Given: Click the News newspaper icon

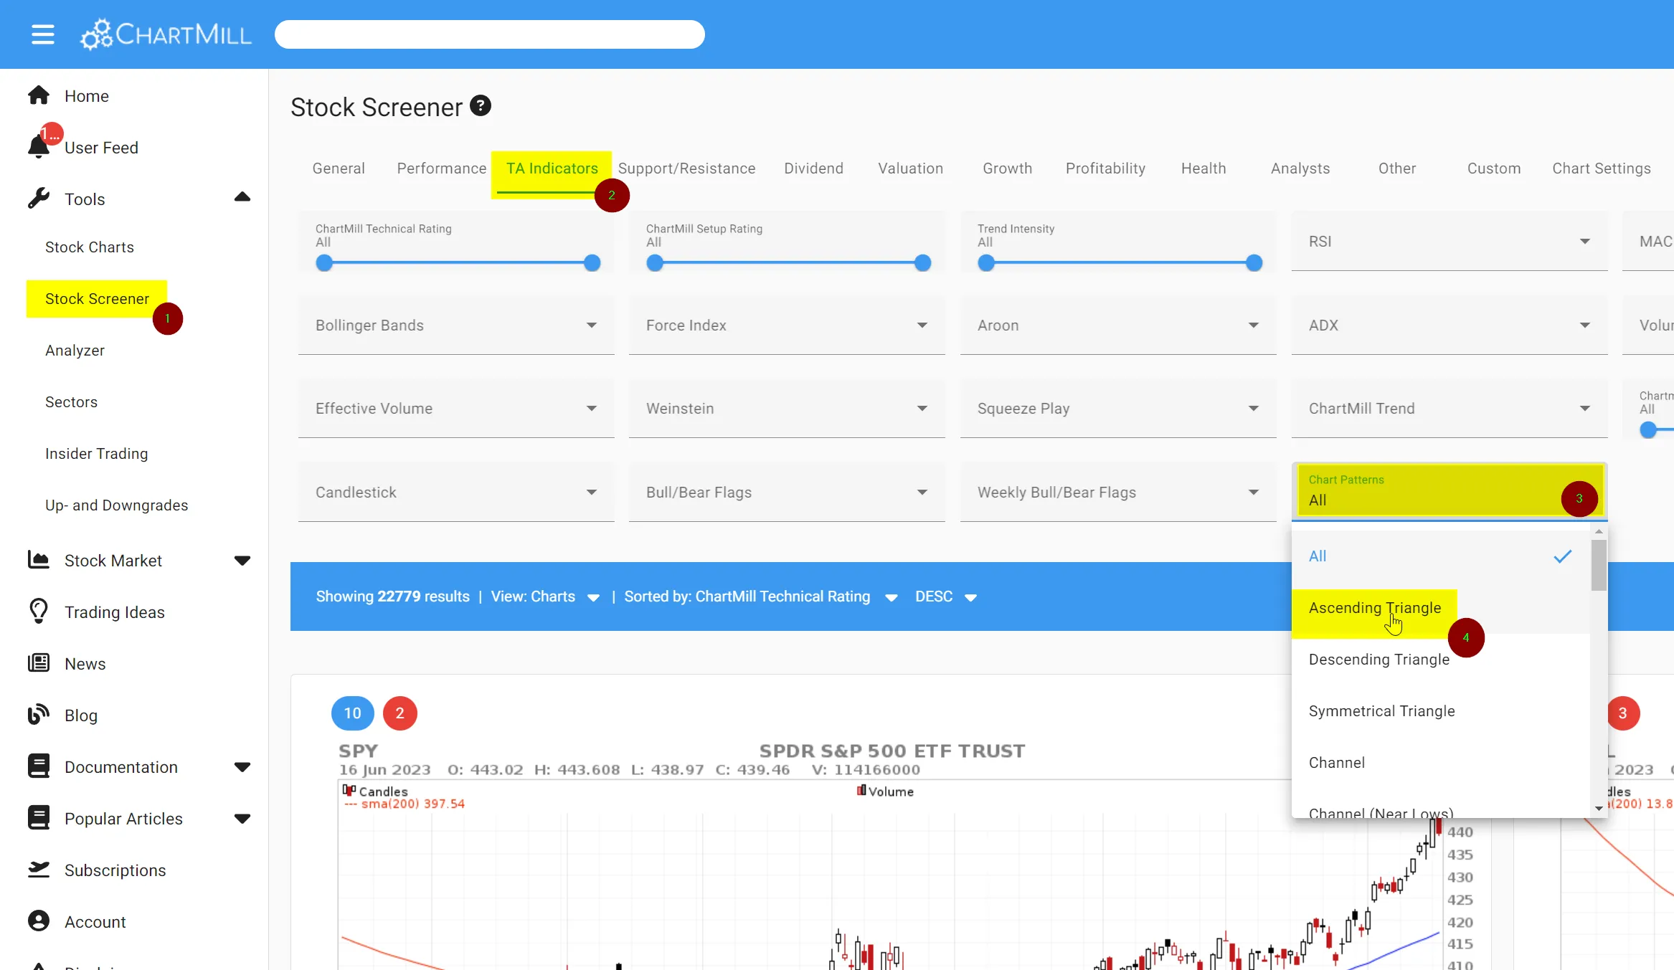Looking at the screenshot, I should [39, 663].
